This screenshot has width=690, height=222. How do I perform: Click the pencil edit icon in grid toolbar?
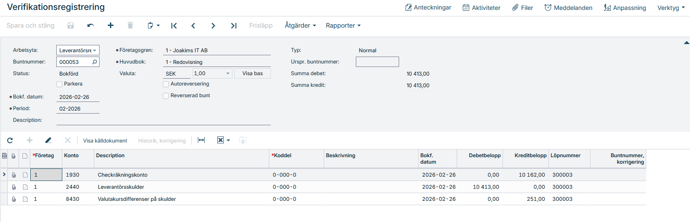48,140
